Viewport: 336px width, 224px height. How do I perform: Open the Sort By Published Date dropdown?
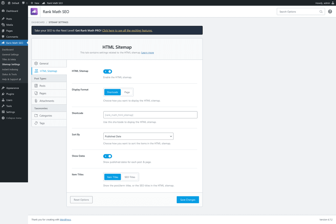pyautogui.click(x=138, y=136)
